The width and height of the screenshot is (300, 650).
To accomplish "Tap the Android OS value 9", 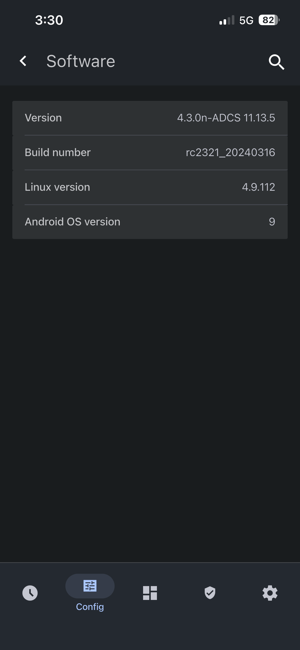I will [272, 222].
